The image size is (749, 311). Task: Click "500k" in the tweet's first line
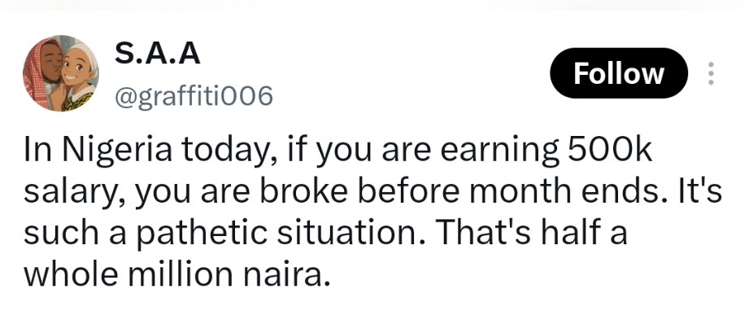click(x=609, y=151)
